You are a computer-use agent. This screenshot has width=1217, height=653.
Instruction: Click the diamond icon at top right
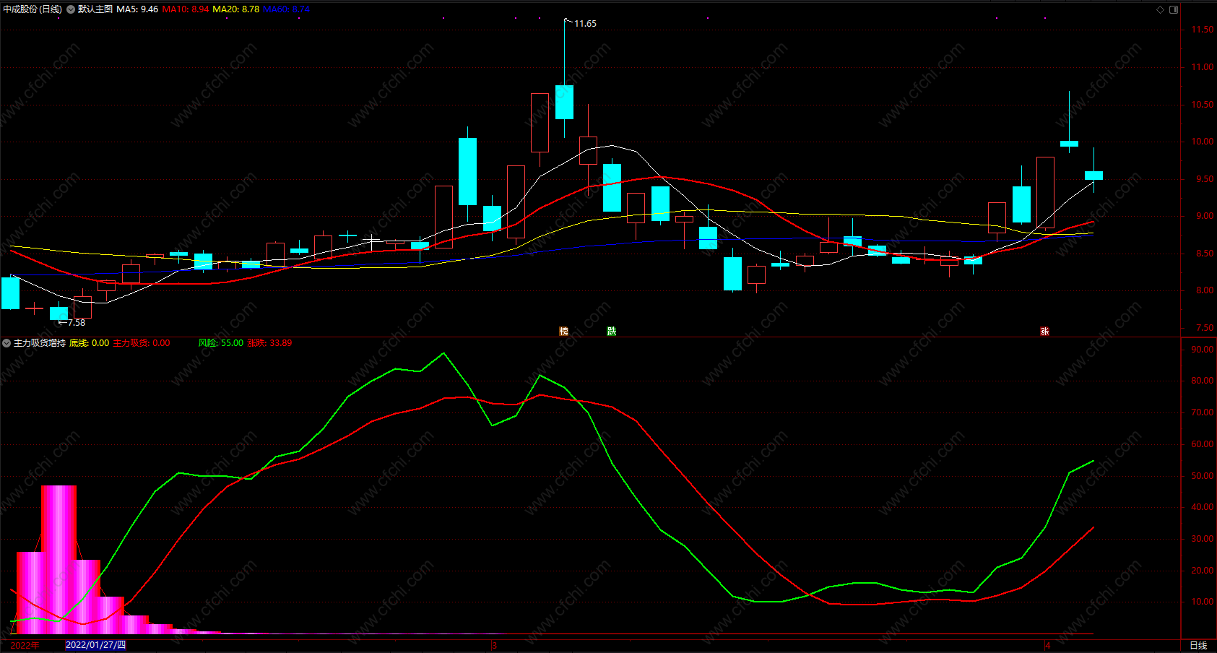tap(1161, 9)
